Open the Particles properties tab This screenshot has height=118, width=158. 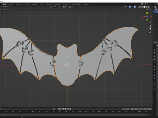155,72
